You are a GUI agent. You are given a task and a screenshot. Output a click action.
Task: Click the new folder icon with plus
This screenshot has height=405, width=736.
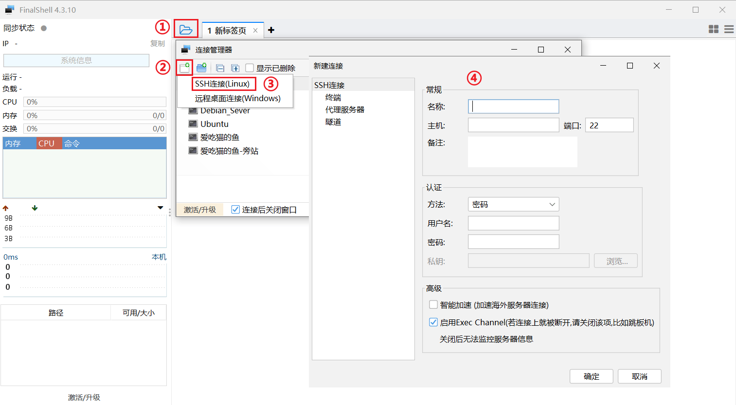(201, 68)
